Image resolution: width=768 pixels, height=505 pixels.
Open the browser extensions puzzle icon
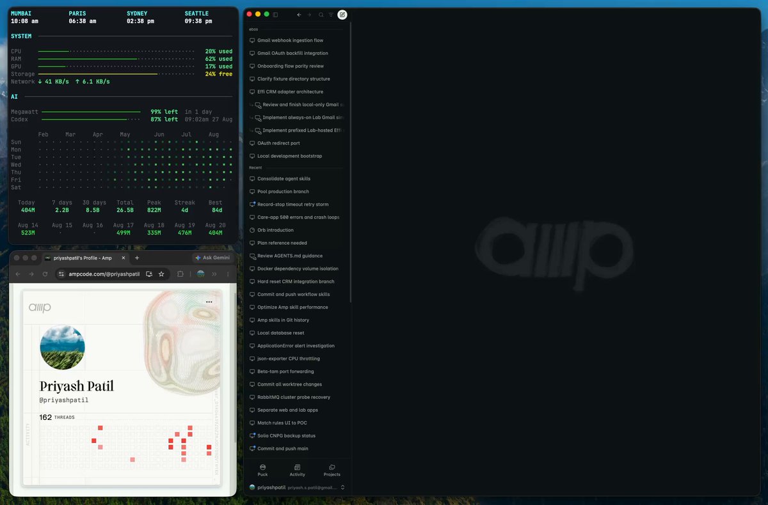(181, 274)
